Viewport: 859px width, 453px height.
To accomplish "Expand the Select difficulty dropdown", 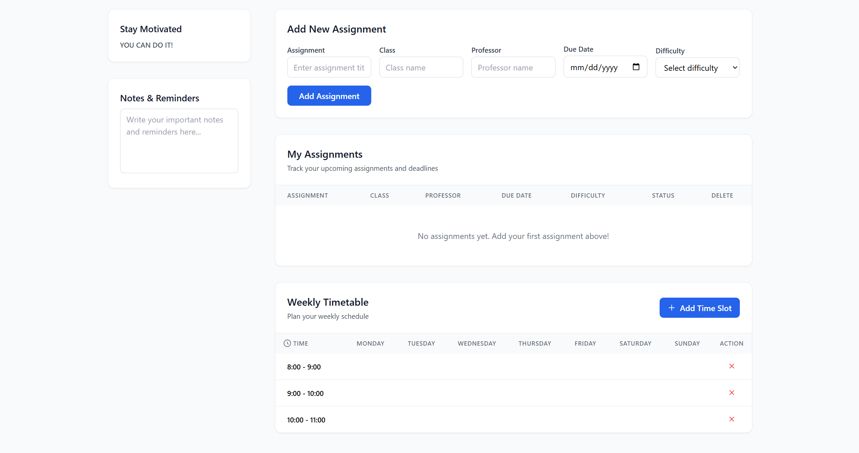I will coord(697,68).
